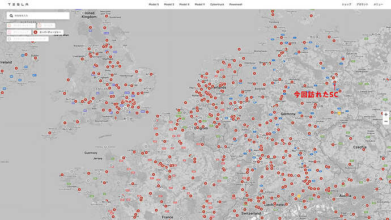Click the United Kingdom map label
Viewport: 391px width, 220px height.
click(x=90, y=15)
